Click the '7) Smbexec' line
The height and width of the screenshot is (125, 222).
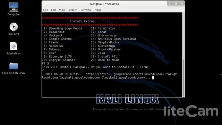tap(52, 49)
